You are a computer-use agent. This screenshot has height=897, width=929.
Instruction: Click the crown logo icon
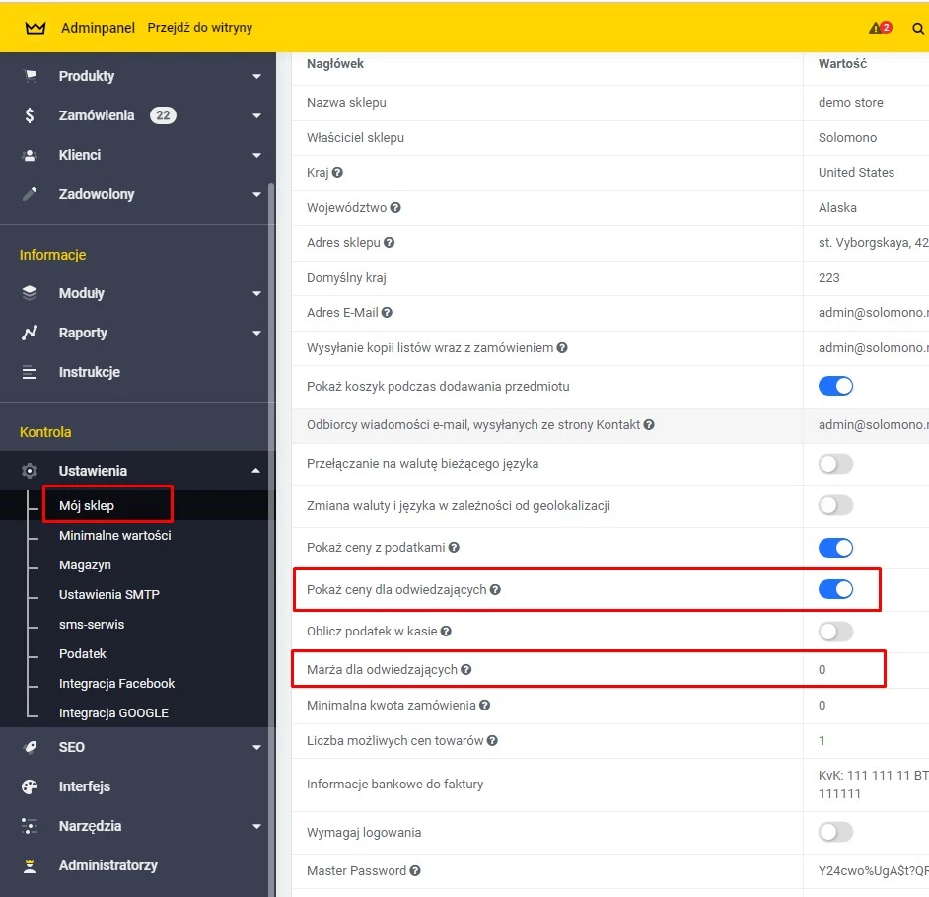36,28
